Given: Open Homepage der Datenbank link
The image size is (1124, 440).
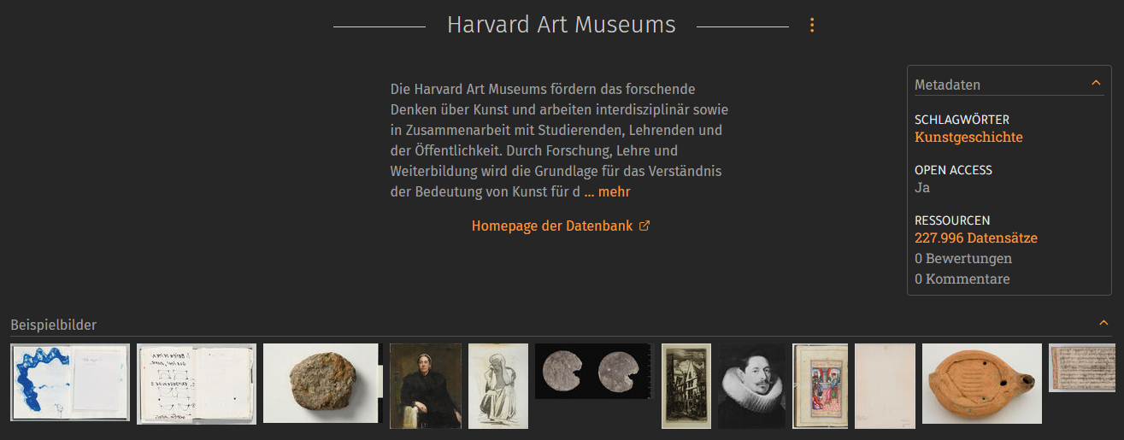Looking at the screenshot, I should pyautogui.click(x=552, y=226).
